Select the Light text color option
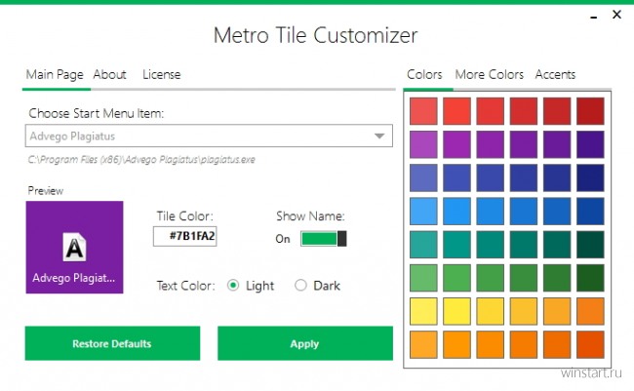 (233, 286)
